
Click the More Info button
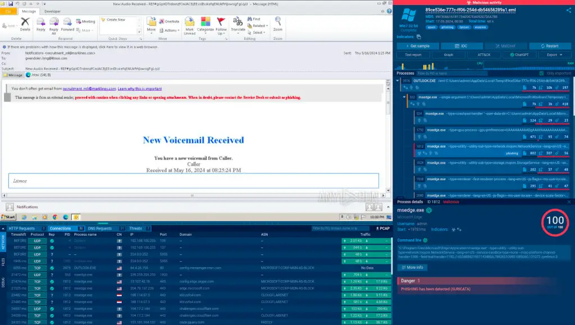[412, 268]
